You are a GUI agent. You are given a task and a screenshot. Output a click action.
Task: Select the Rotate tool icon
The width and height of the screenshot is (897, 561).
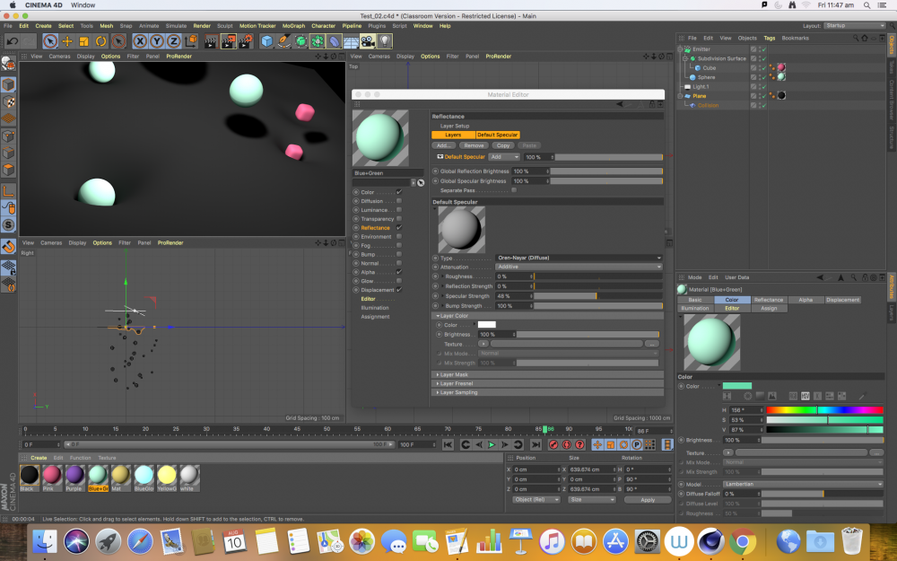pos(100,41)
